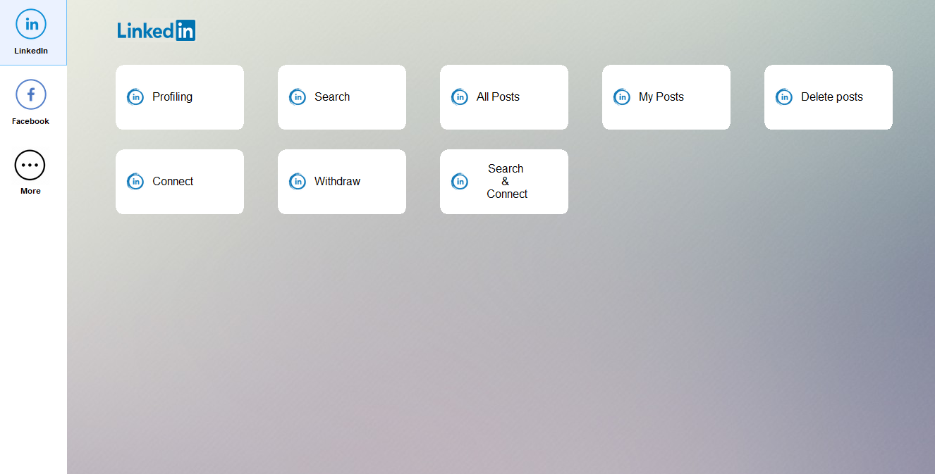Expand the More text label in sidebar
This screenshot has width=935, height=474.
pos(30,191)
